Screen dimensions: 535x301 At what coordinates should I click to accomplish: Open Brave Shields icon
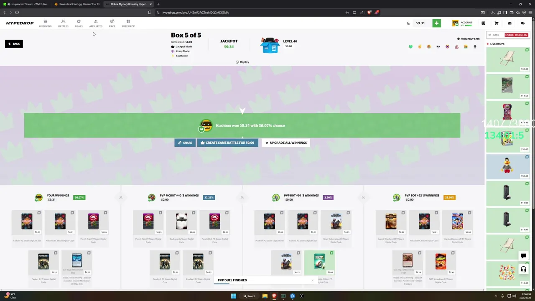(369, 13)
